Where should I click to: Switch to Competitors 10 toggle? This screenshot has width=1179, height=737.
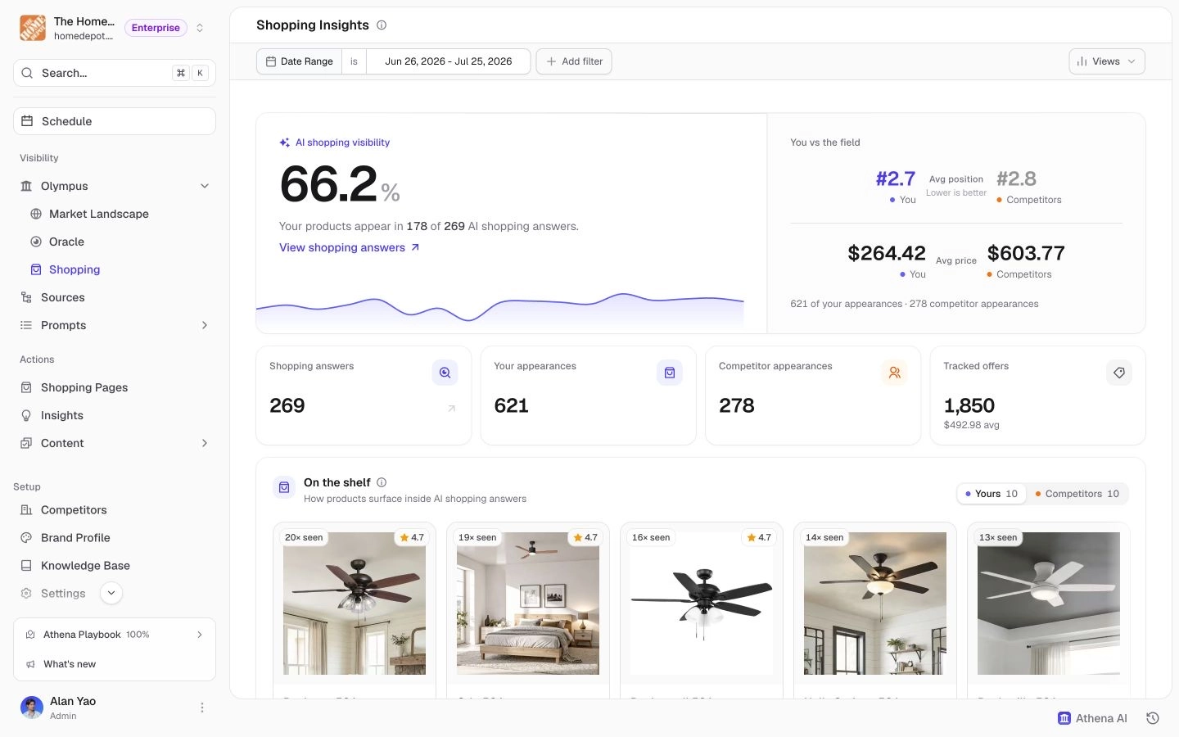point(1077,494)
